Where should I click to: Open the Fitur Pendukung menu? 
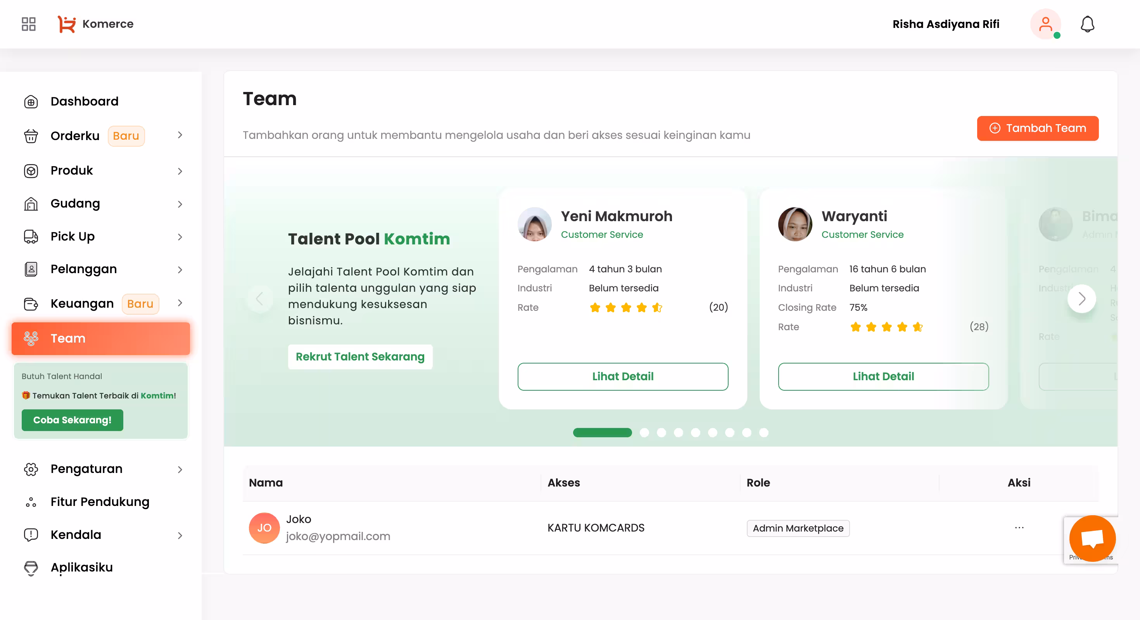coord(100,502)
